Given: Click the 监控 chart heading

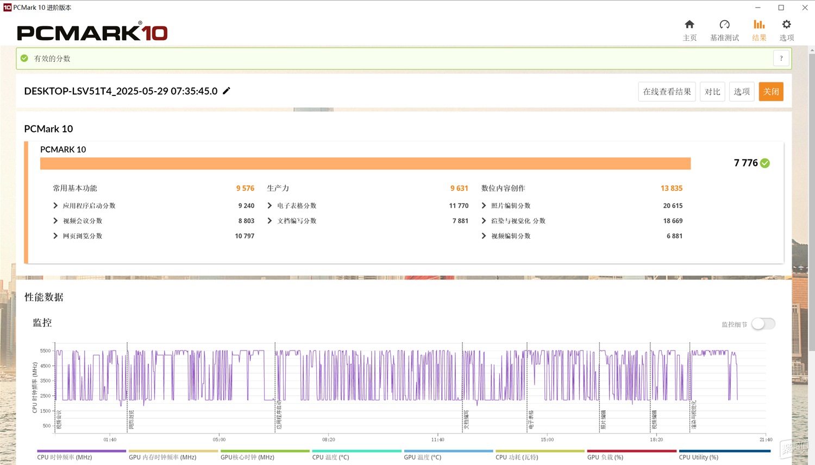Looking at the screenshot, I should click(x=42, y=323).
